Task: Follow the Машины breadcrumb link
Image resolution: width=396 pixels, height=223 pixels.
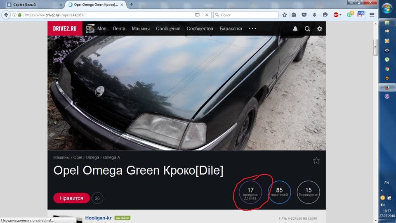Action: pyautogui.click(x=61, y=157)
